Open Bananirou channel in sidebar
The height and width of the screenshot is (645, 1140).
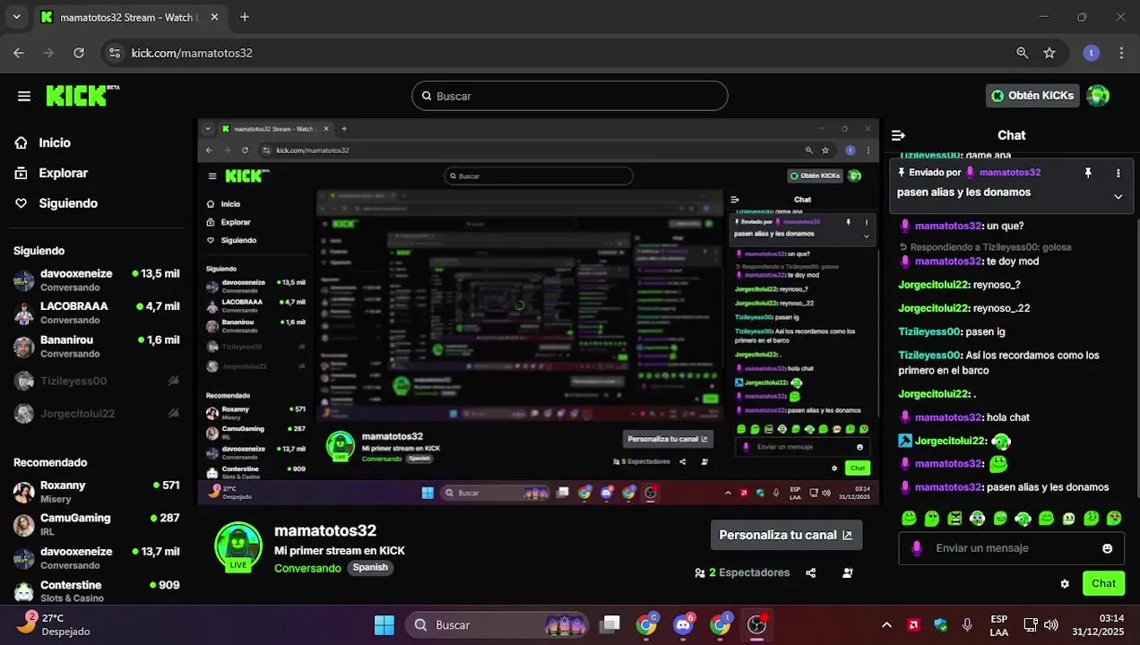[x=96, y=347]
